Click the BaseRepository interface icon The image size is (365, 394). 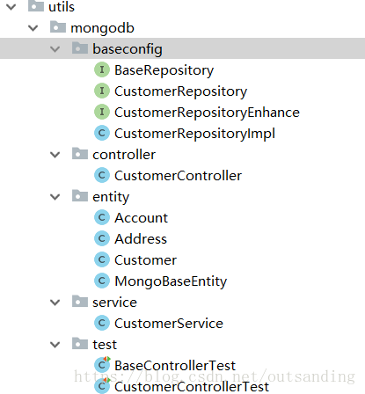click(102, 70)
